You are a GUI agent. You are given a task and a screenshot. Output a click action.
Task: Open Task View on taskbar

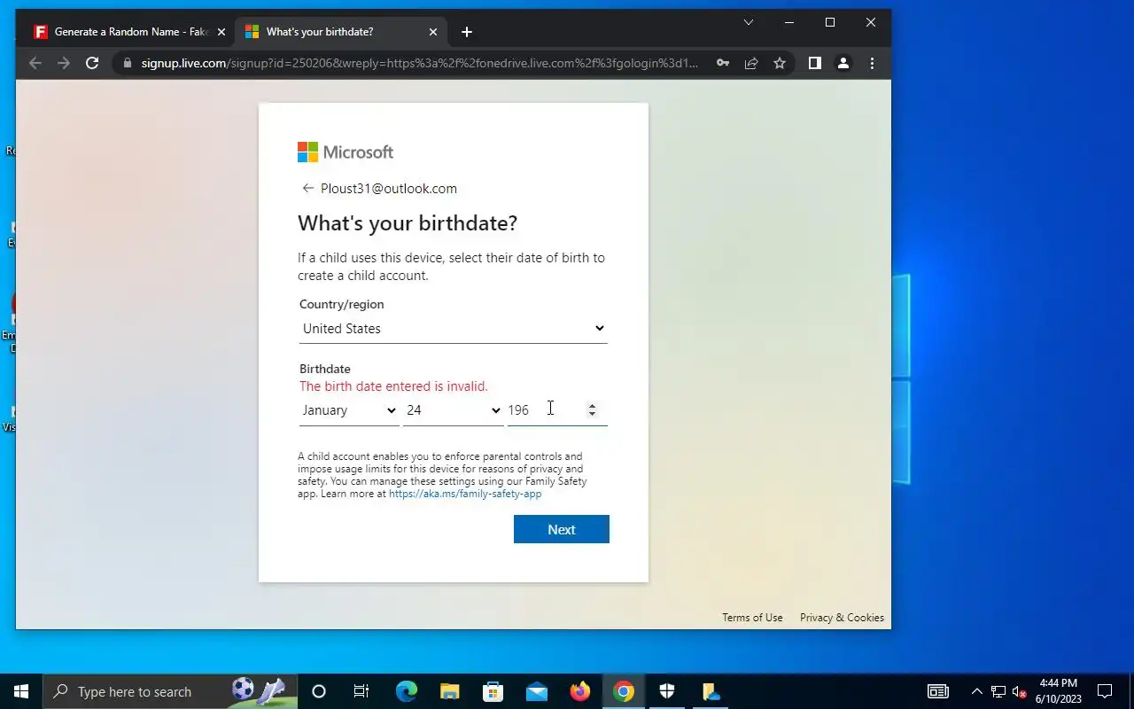[x=361, y=691]
